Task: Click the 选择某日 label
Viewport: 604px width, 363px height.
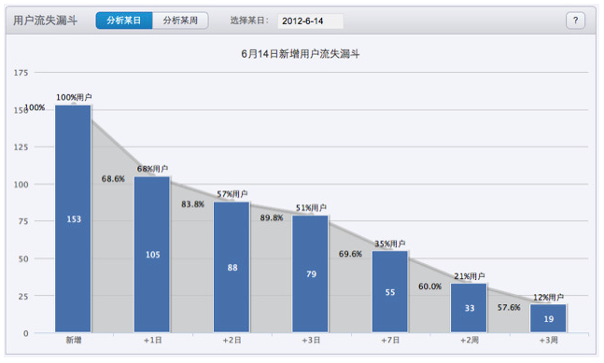Action: [249, 21]
